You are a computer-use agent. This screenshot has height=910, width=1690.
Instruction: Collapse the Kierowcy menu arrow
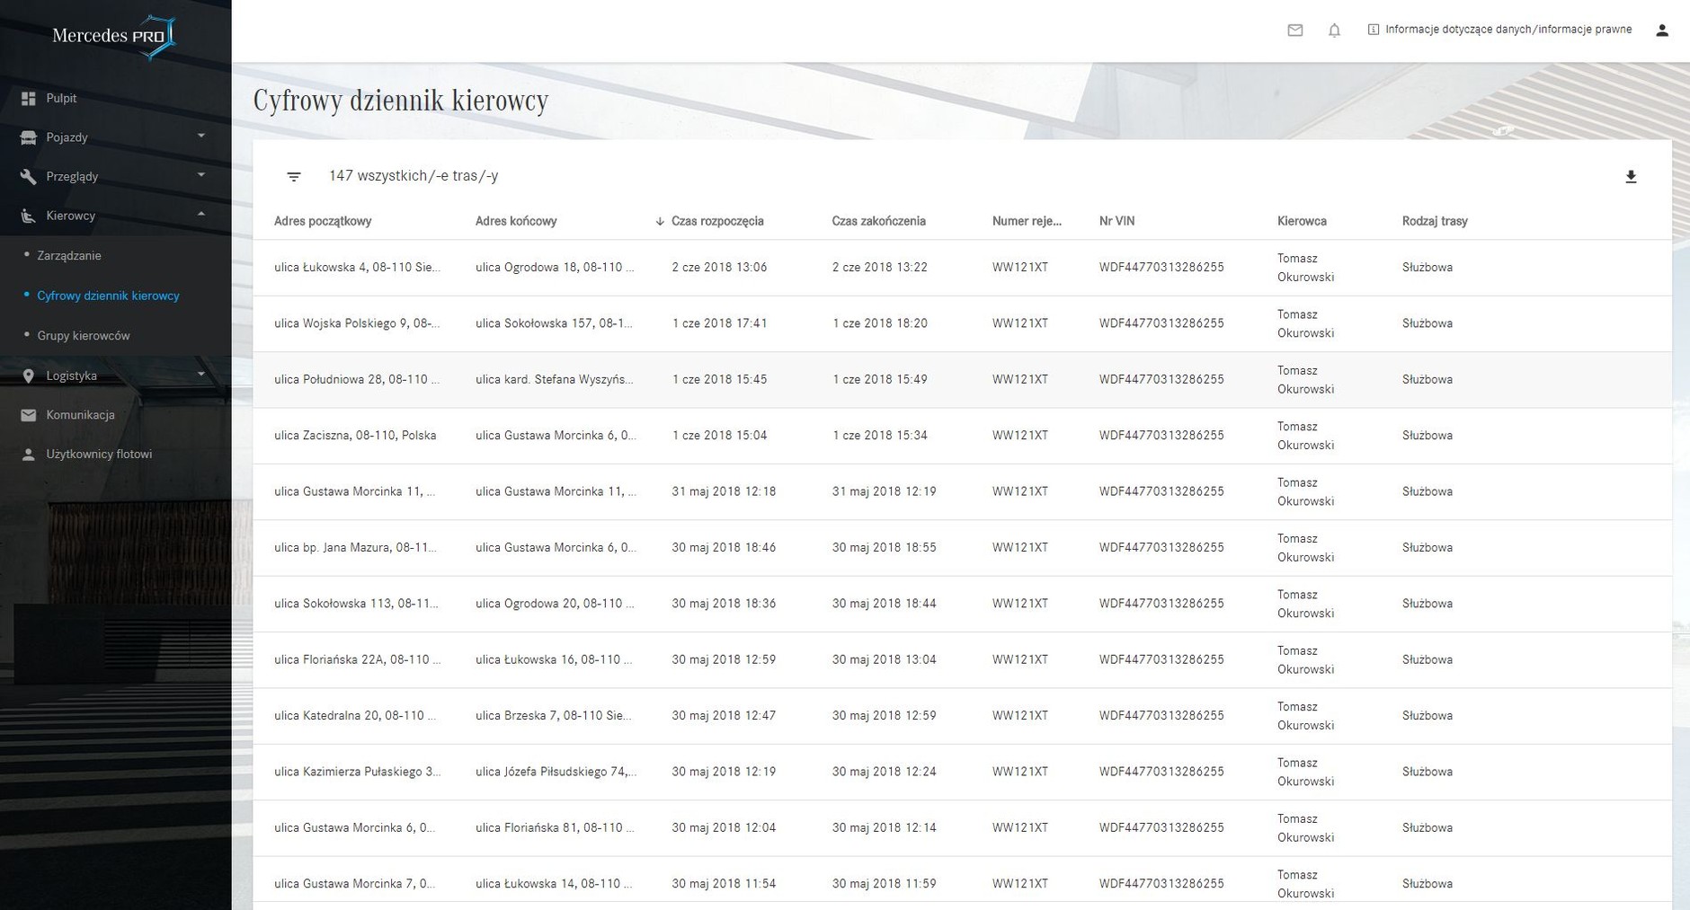[x=201, y=215]
